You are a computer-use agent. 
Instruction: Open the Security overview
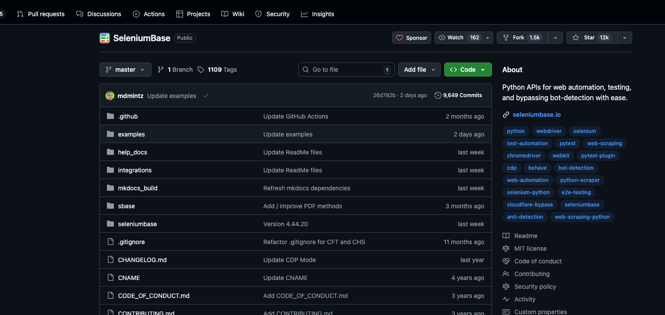(272, 14)
